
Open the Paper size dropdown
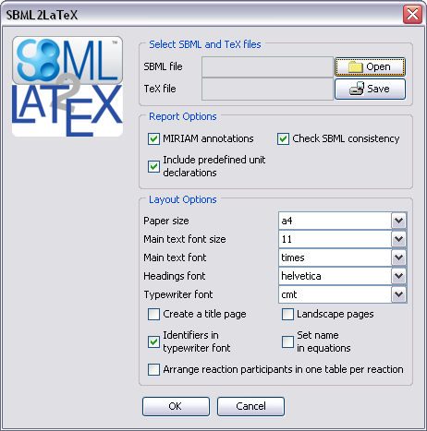pos(398,221)
